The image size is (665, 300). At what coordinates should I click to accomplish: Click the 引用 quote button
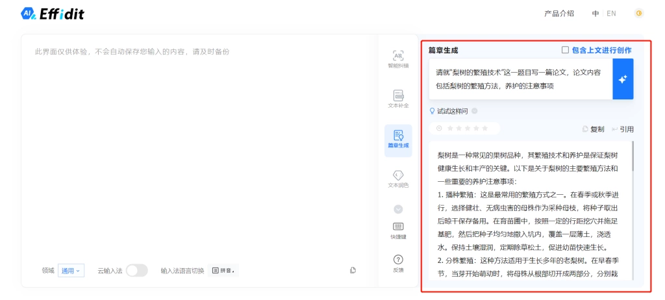[x=623, y=129]
